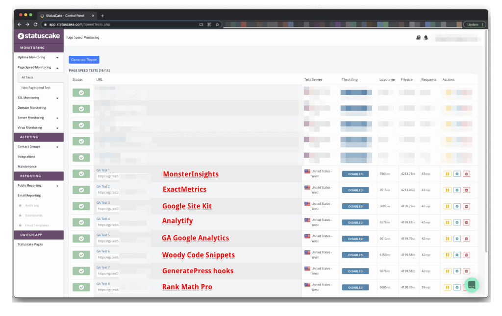Viewport: 502px width, 316px height.
Task: Pause the GA Test 8 page speed test
Action: coord(447,287)
